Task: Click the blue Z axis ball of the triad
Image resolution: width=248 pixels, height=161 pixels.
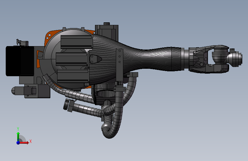Action: pyautogui.click(x=18, y=143)
